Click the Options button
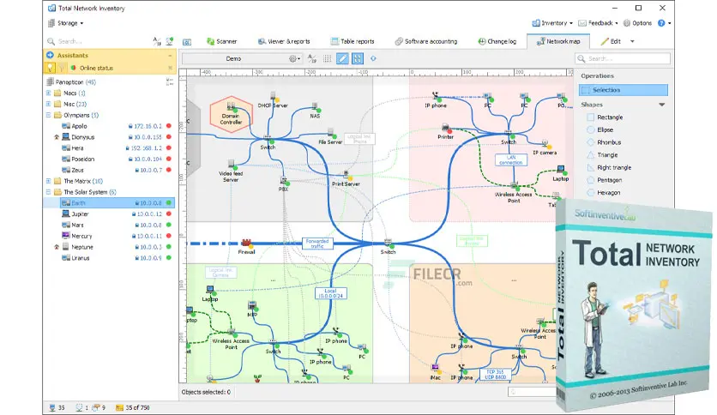This screenshot has height=415, width=717. [x=636, y=23]
